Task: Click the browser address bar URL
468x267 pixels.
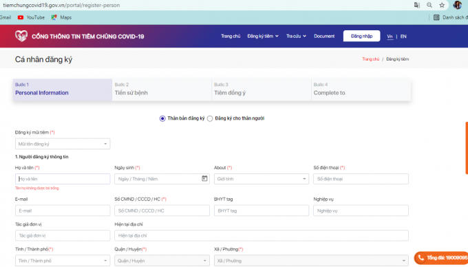Action: pos(61,5)
